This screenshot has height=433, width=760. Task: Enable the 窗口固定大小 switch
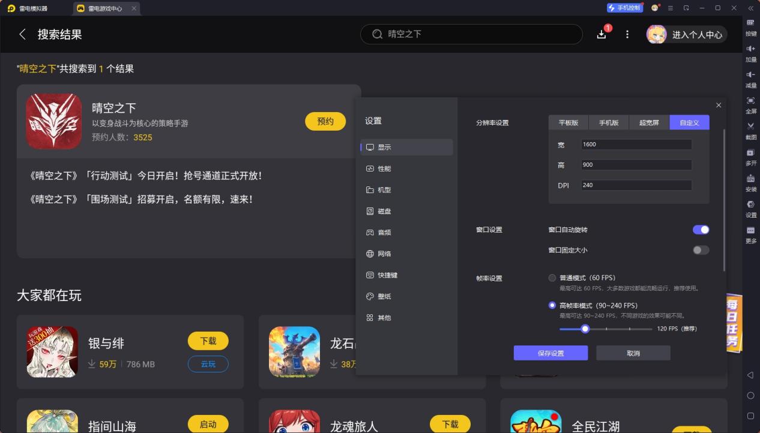701,250
